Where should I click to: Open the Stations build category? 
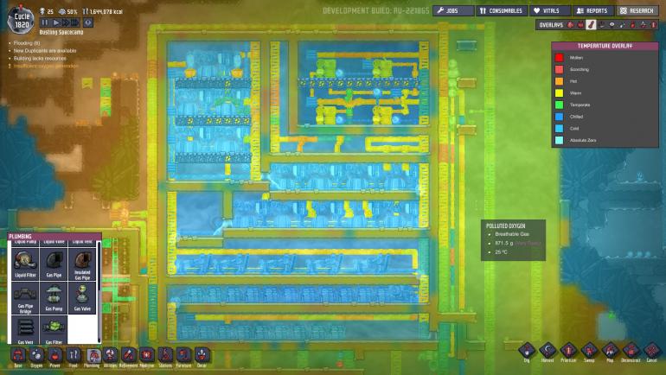165,357
